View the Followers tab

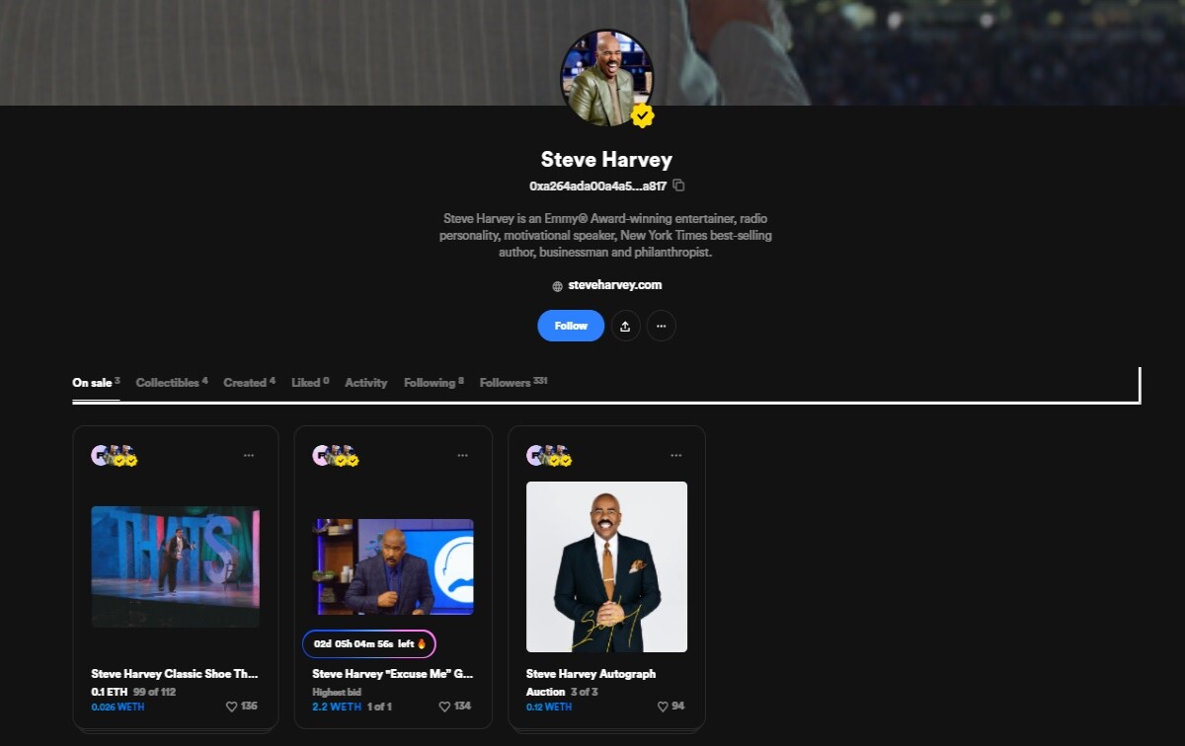[513, 383]
